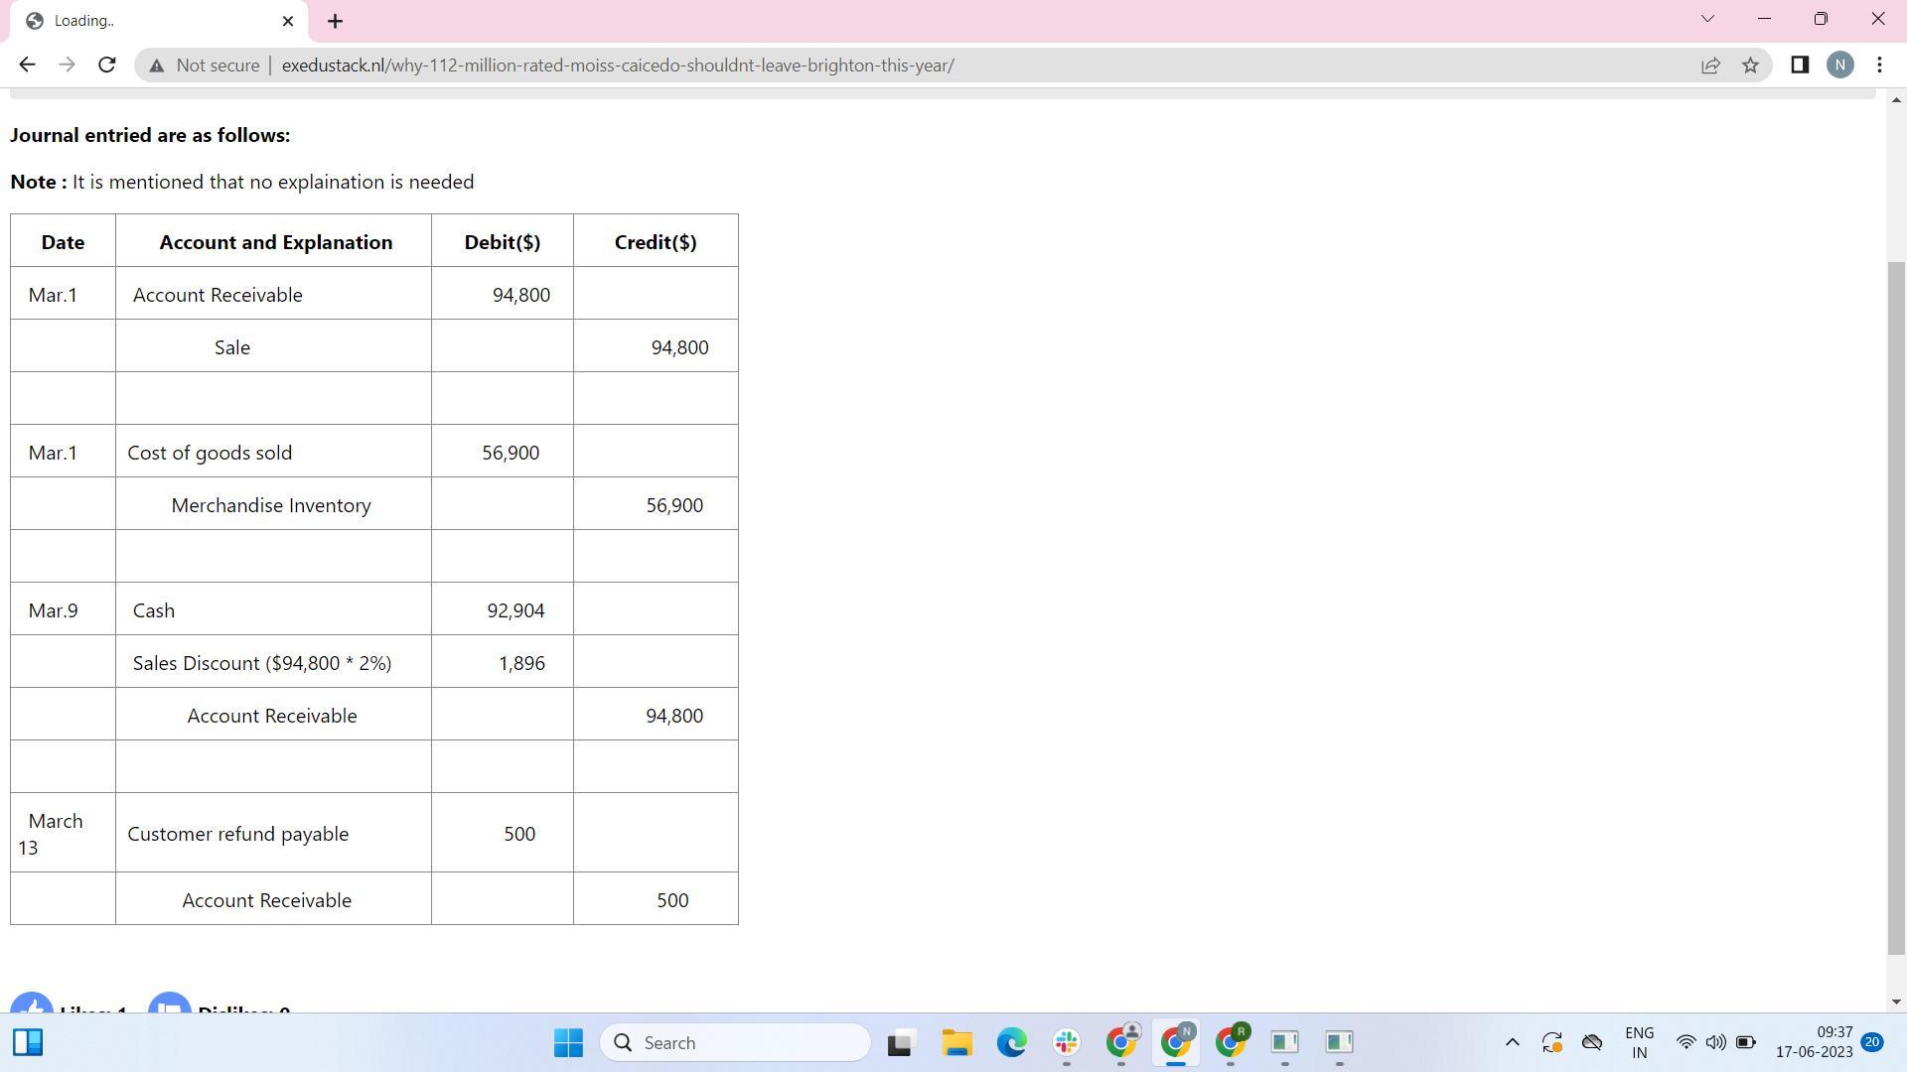Open Microsoft Edge from taskbar
The width and height of the screenshot is (1907, 1072).
(x=1012, y=1042)
